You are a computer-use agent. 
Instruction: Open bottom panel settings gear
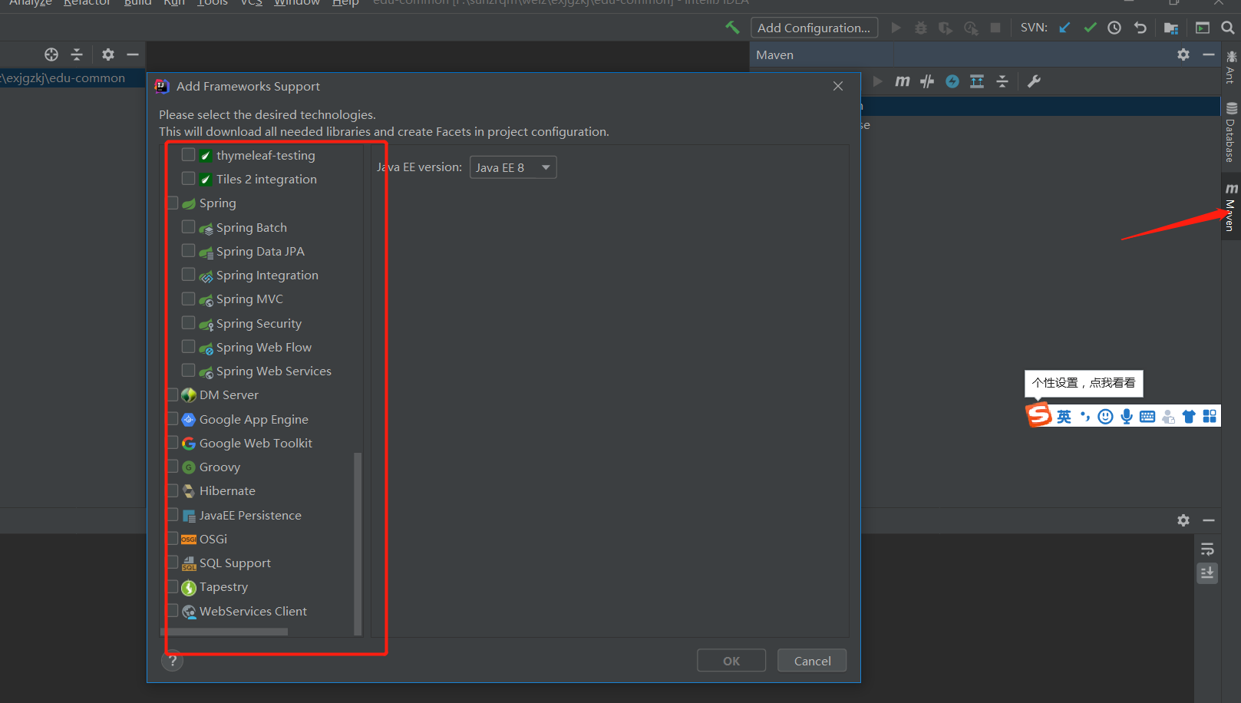point(1183,520)
